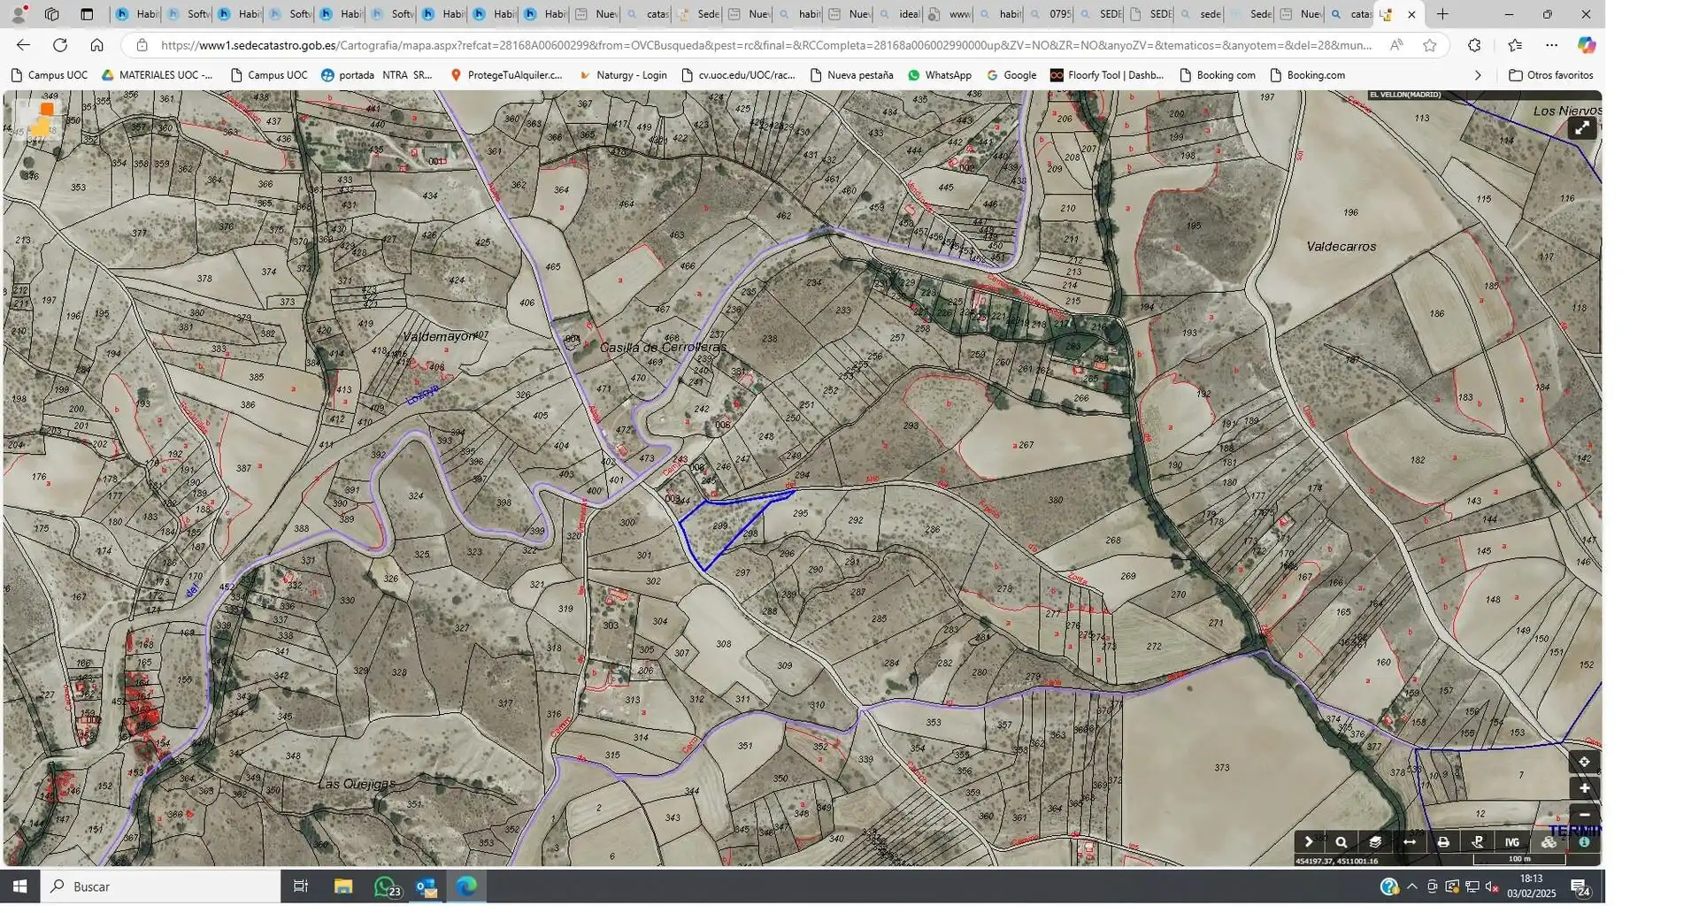Viewport: 1699px width, 913px height.
Task: Open a new browser tab
Action: pyautogui.click(x=1442, y=14)
